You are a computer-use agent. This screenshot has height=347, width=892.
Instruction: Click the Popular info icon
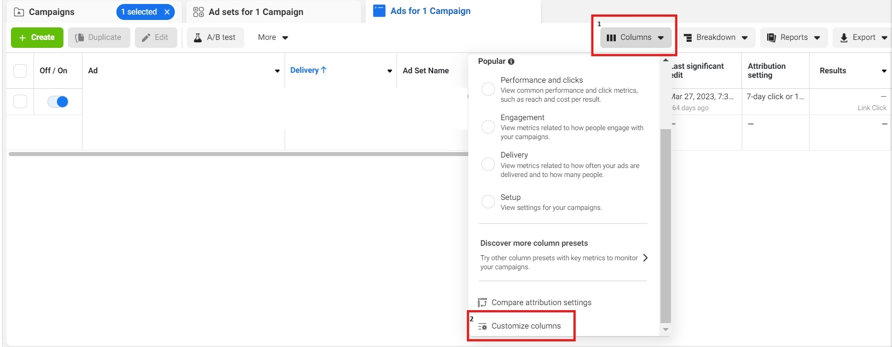(x=511, y=61)
